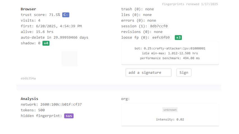
Task: Select session hash 8db7ccf0
Action: point(159,26)
